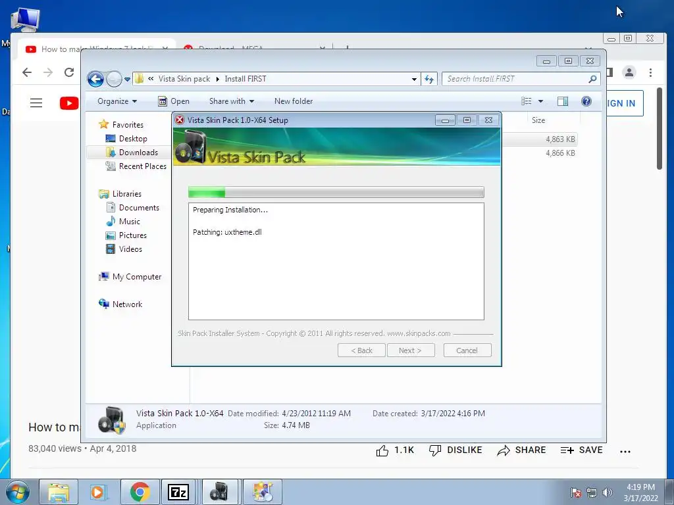Screen dimensions: 674x505
Task: Open the more actions ellipsis under video
Action: 625,451
